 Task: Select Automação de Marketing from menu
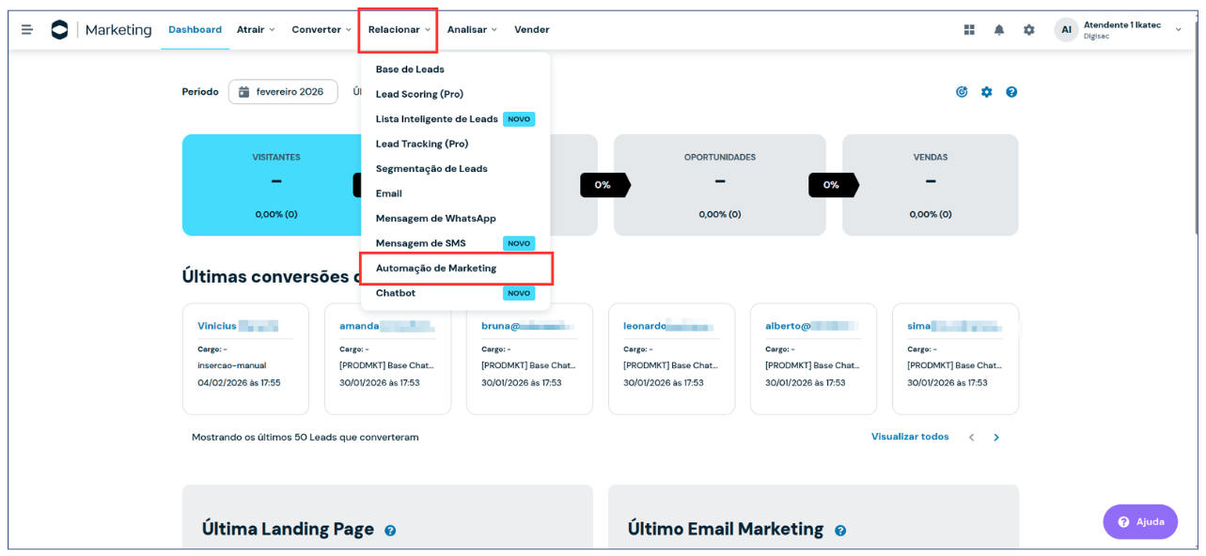pos(436,269)
